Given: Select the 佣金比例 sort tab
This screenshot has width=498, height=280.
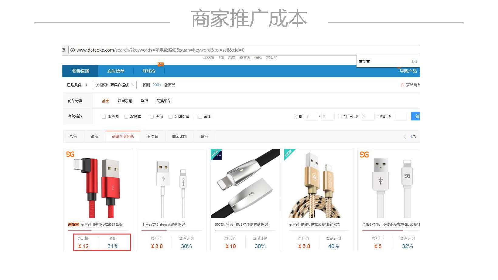Looking at the screenshot, I should coord(179,137).
